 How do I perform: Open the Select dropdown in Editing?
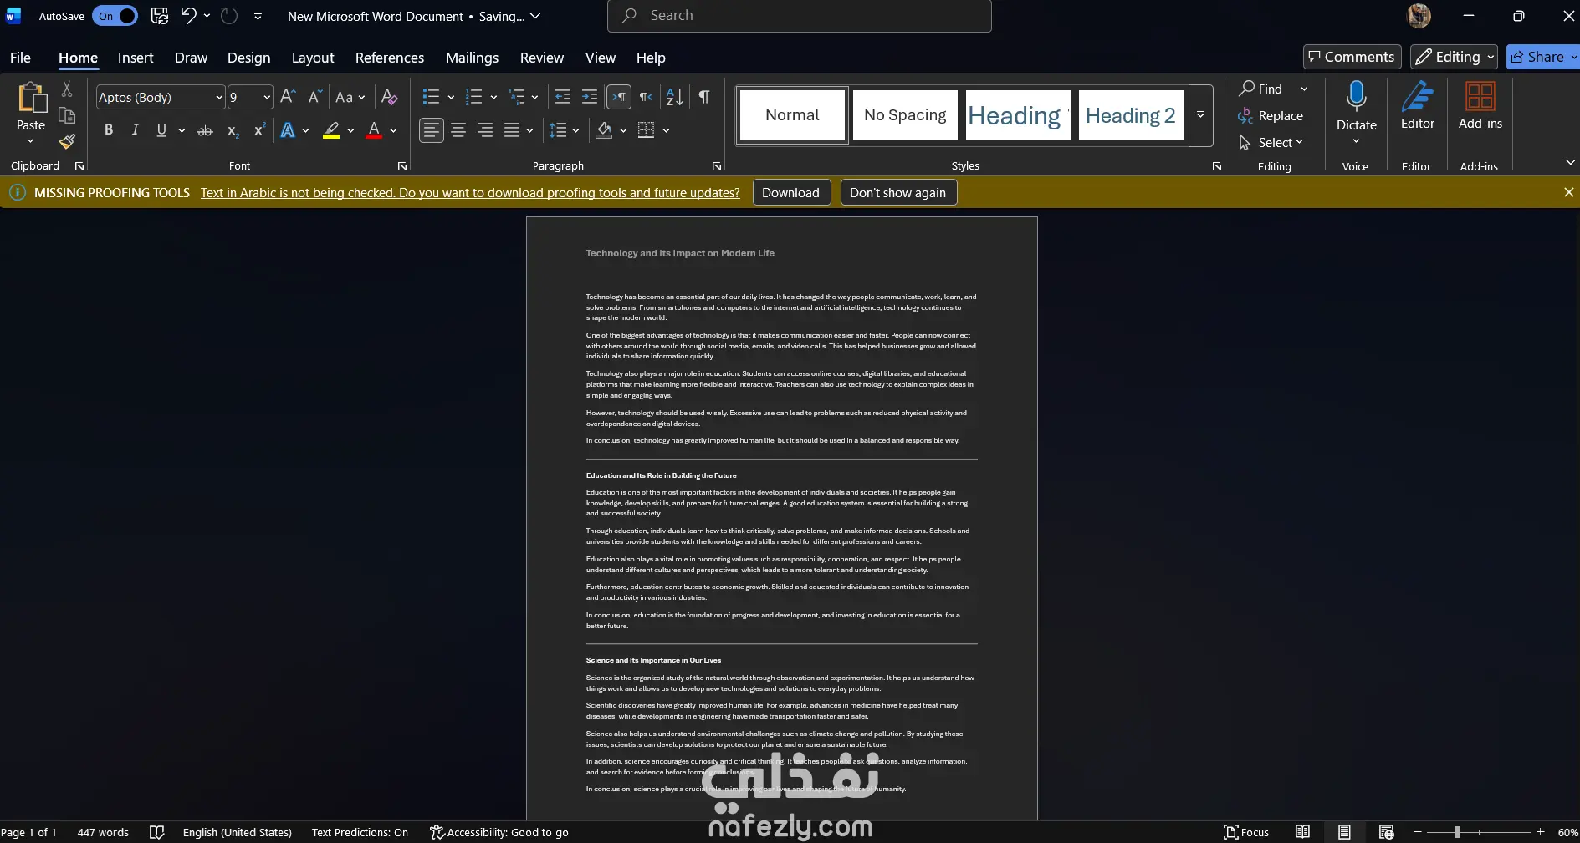point(1271,143)
